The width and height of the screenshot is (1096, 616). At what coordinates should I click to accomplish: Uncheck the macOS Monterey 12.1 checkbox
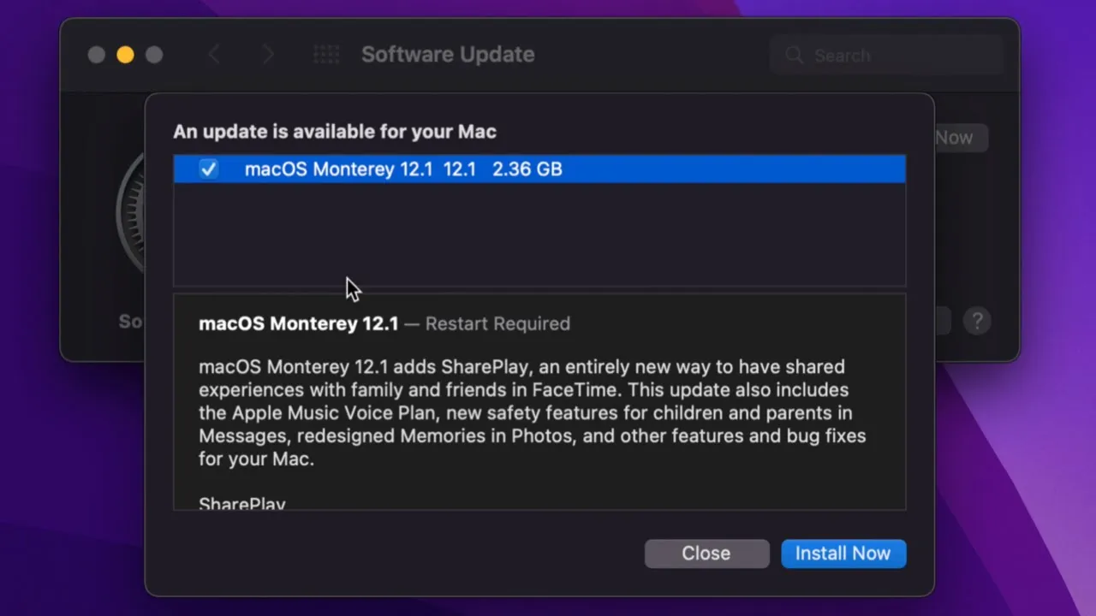[x=208, y=169]
